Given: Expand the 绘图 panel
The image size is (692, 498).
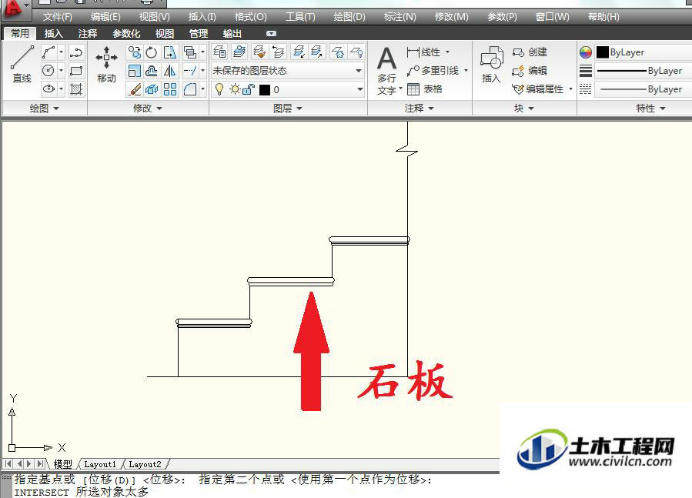Looking at the screenshot, I should (x=44, y=109).
